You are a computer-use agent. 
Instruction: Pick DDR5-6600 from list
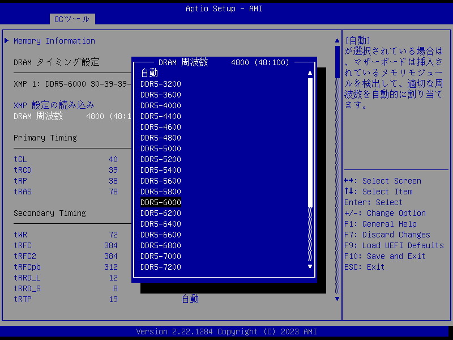[x=161, y=235]
